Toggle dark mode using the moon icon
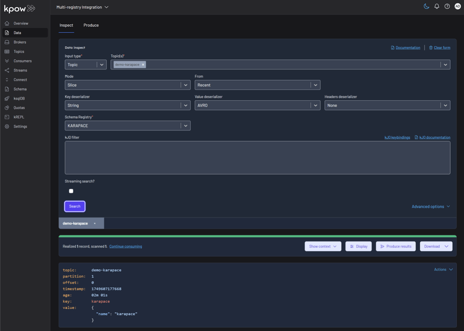The image size is (464, 331). click(x=426, y=6)
